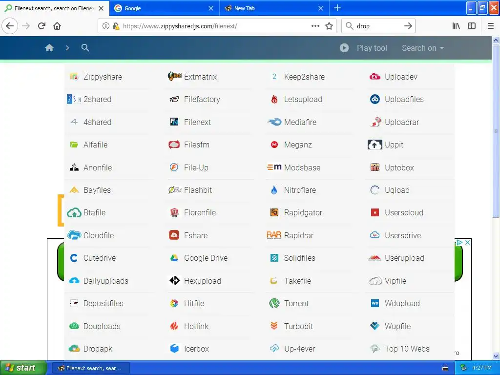Open the page actions three-dot menu
This screenshot has width=500, height=375.
(x=315, y=26)
